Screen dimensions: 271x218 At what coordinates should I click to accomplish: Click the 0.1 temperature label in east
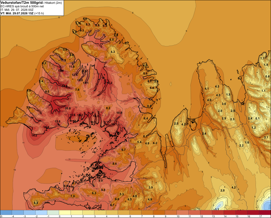coord(257,118)
